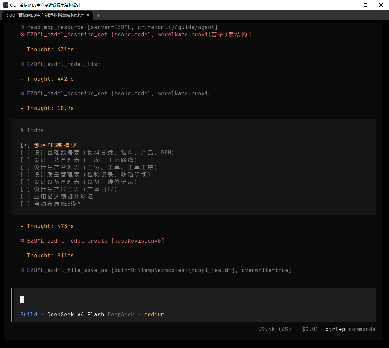Open a new tab with plus button

click(x=99, y=15)
